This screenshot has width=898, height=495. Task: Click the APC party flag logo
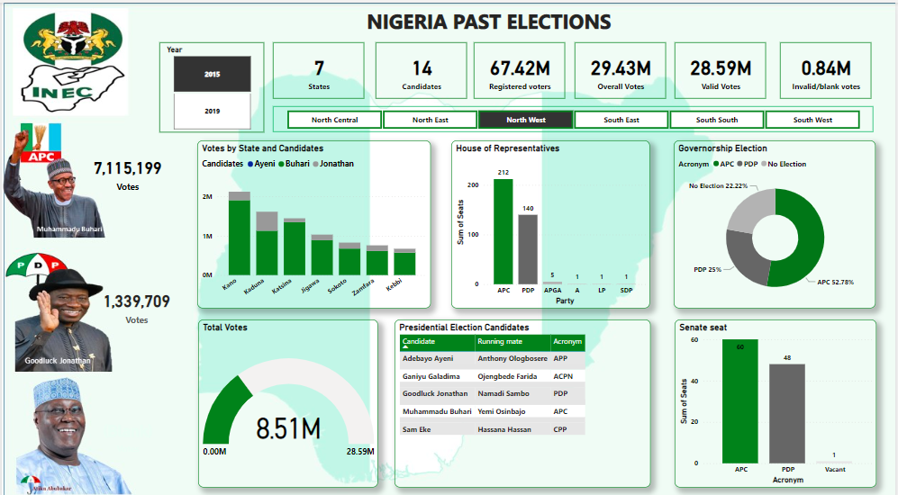pyautogui.click(x=41, y=144)
